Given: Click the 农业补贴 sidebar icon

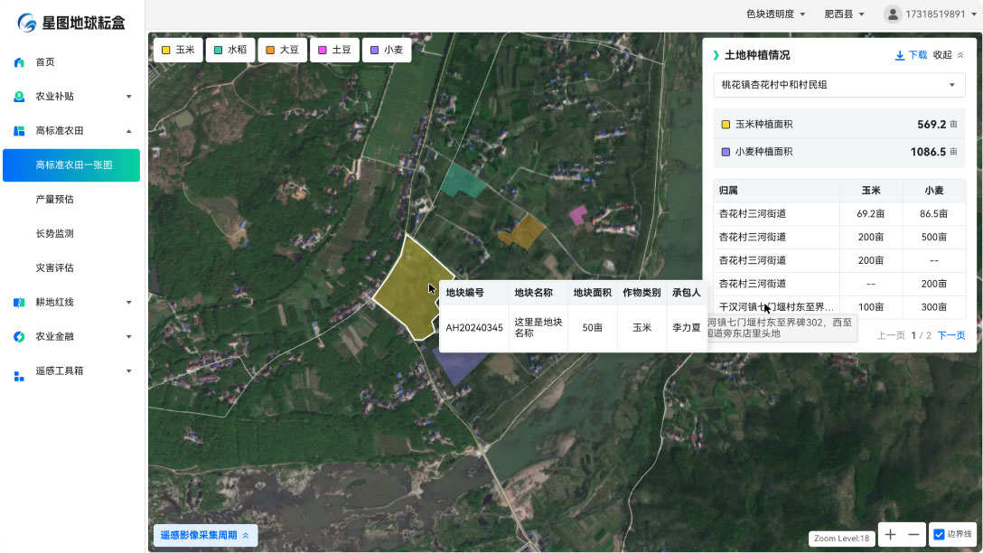Looking at the screenshot, I should pyautogui.click(x=19, y=97).
